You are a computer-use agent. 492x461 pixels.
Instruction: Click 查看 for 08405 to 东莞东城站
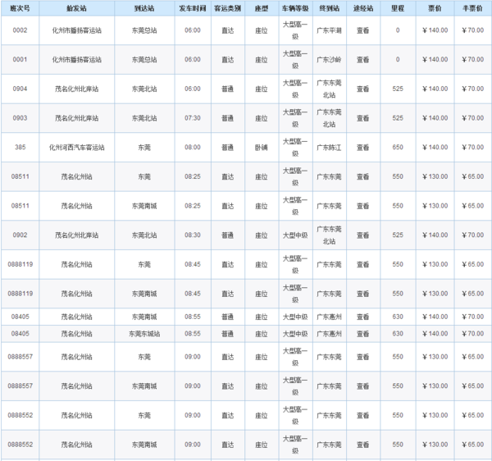[362, 334]
